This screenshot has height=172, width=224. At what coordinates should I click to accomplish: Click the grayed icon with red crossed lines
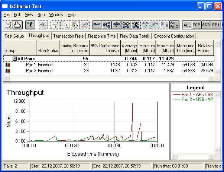click(146, 25)
